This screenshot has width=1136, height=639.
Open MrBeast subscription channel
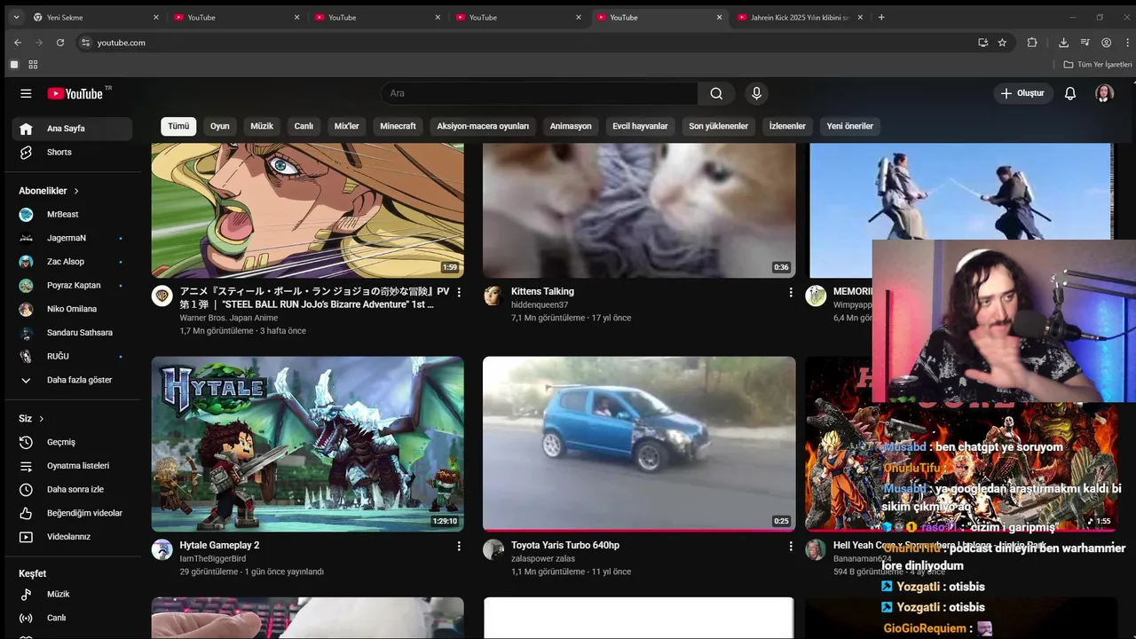pyautogui.click(x=73, y=215)
